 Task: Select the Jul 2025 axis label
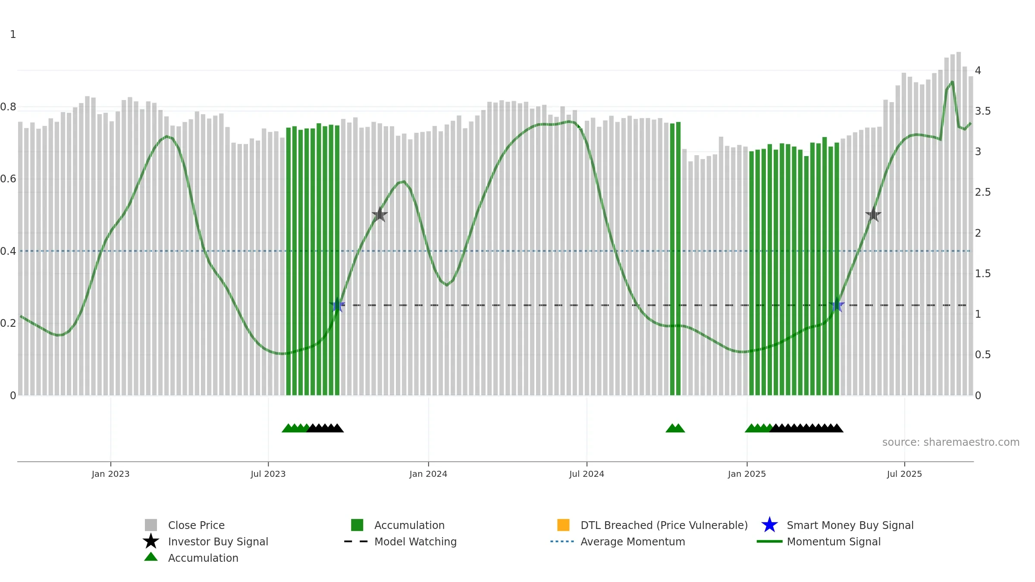pos(904,474)
